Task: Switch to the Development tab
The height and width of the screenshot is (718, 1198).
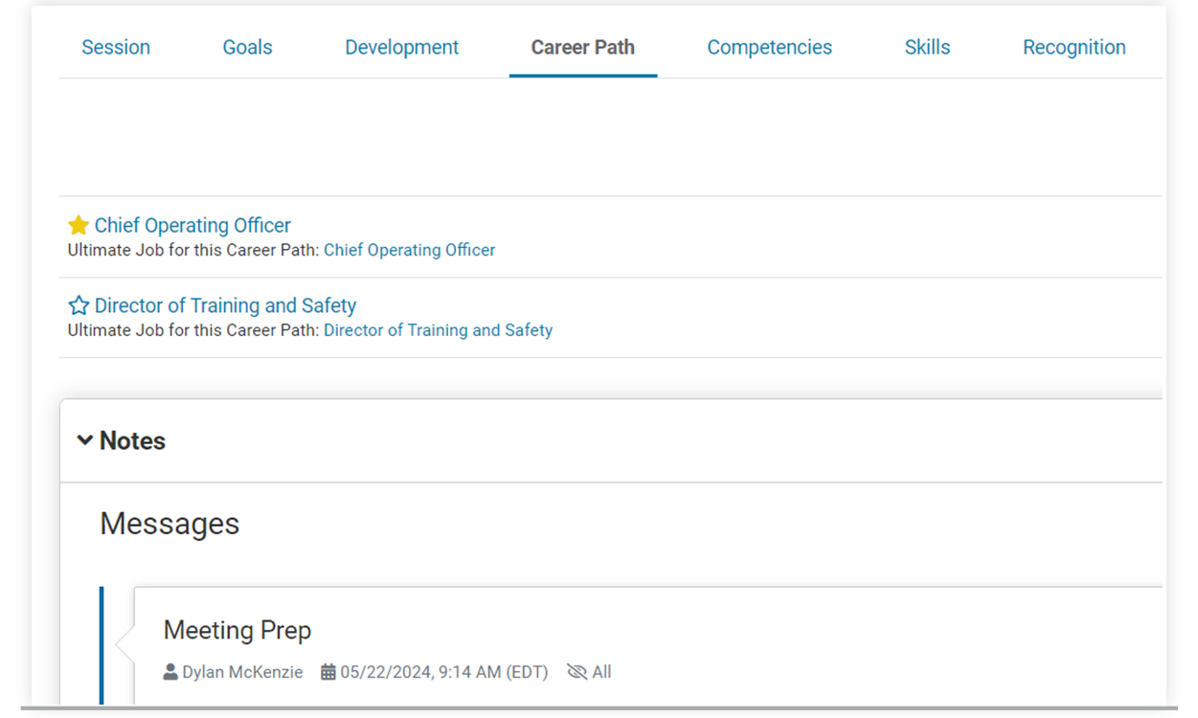Action: [x=401, y=46]
